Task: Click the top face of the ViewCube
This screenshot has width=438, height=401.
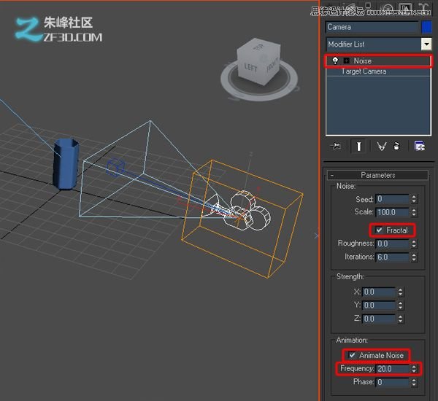Action: click(259, 47)
